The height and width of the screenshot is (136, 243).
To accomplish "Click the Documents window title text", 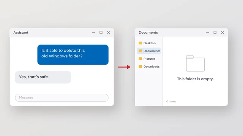I will [x=148, y=32].
